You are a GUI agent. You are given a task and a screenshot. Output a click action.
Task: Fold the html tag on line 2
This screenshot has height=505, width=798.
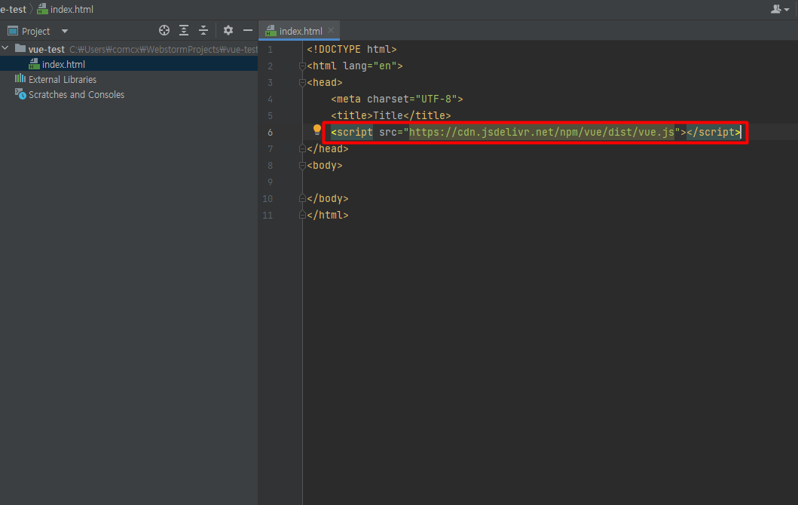tap(302, 66)
